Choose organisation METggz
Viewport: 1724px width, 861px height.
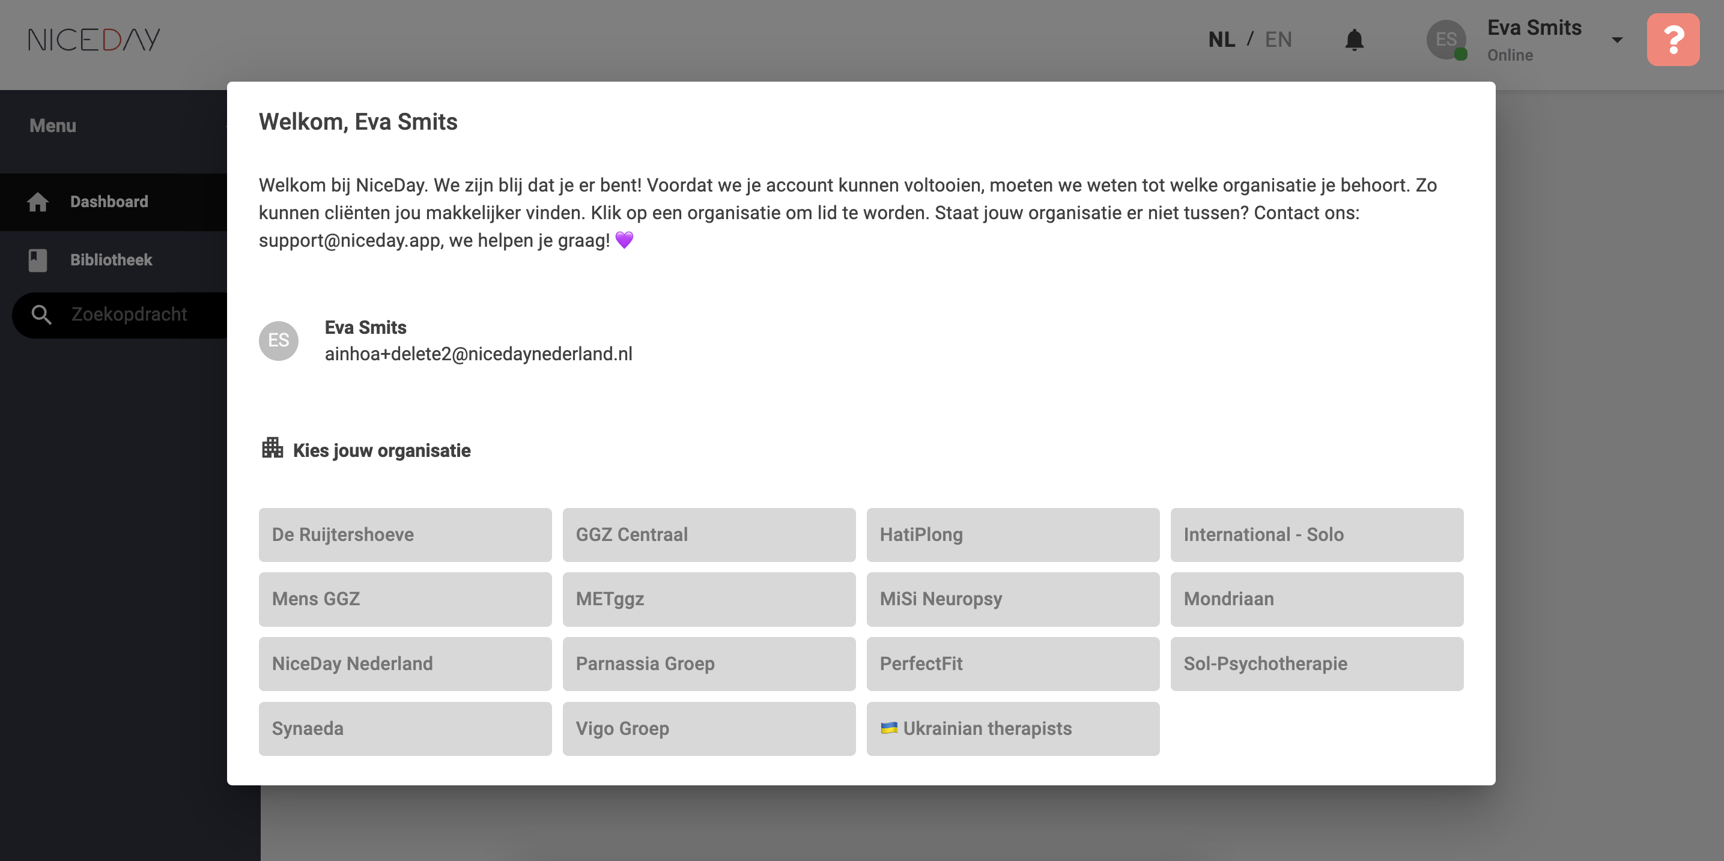click(x=709, y=599)
